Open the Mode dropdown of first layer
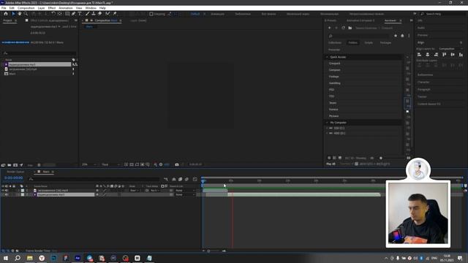Viewport: 468px width, 263px height. pyautogui.click(x=135, y=190)
